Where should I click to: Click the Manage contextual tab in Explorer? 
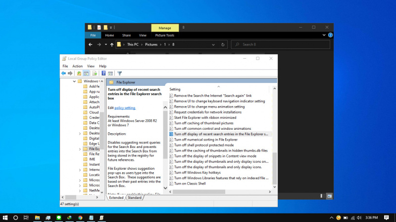(x=165, y=28)
